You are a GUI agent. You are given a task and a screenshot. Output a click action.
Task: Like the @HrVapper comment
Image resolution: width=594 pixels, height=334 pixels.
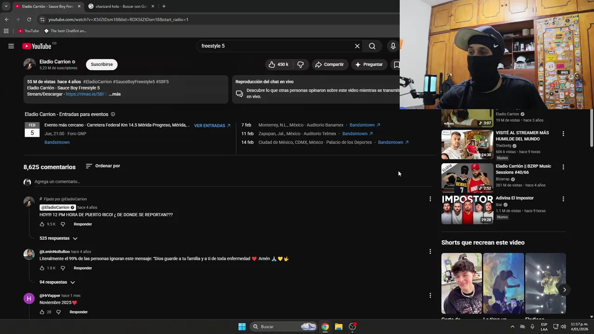pyautogui.click(x=42, y=312)
